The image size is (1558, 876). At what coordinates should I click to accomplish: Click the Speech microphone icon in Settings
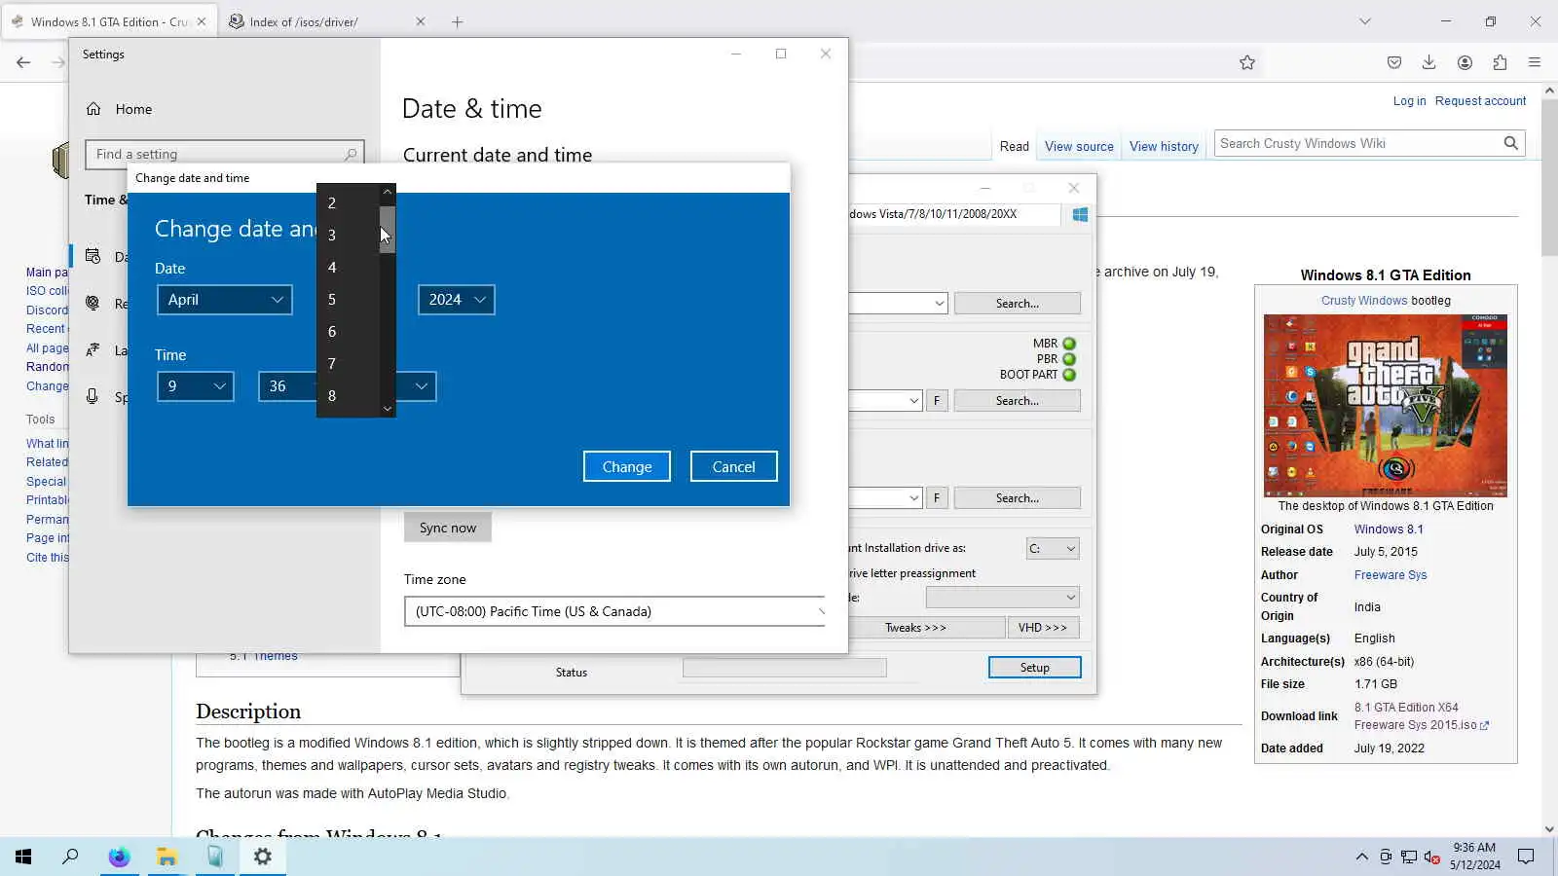(93, 396)
